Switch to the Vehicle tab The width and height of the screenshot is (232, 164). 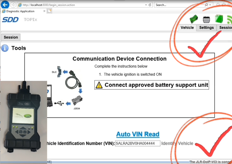187,27
